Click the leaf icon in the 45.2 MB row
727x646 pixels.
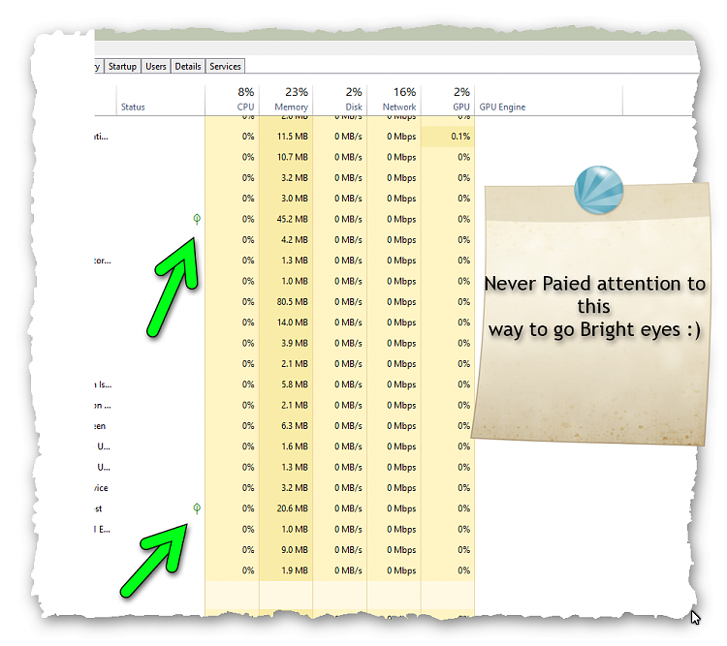tap(197, 219)
